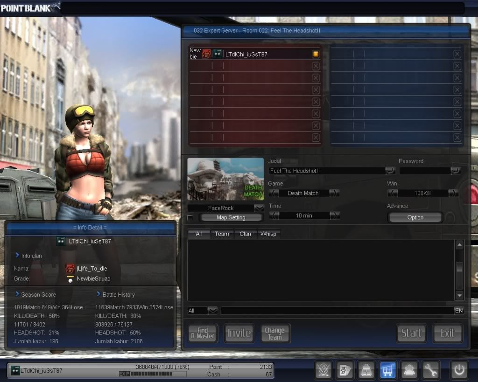Click rank badge in bottom status bar
This screenshot has height=382, width=478.
click(15, 370)
